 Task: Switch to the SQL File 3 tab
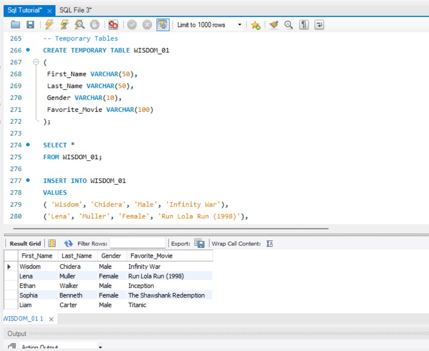tap(76, 10)
